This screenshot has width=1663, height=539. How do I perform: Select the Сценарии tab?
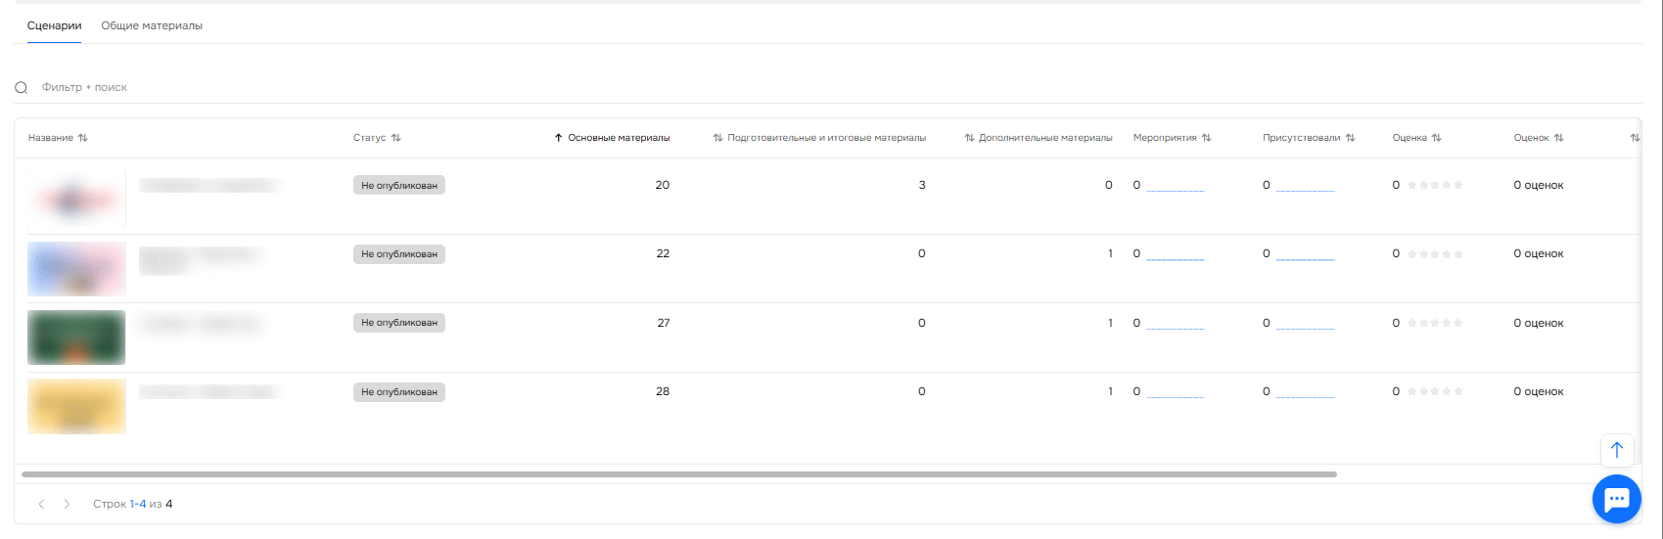[54, 25]
